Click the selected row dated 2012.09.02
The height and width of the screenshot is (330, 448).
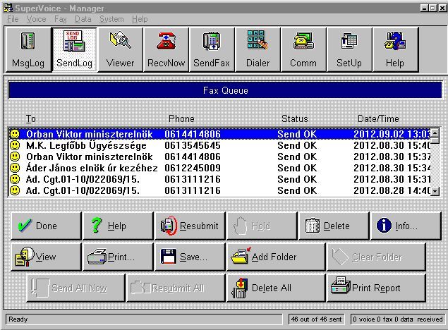(x=219, y=134)
